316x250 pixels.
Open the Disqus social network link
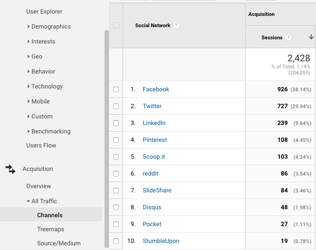152,207
